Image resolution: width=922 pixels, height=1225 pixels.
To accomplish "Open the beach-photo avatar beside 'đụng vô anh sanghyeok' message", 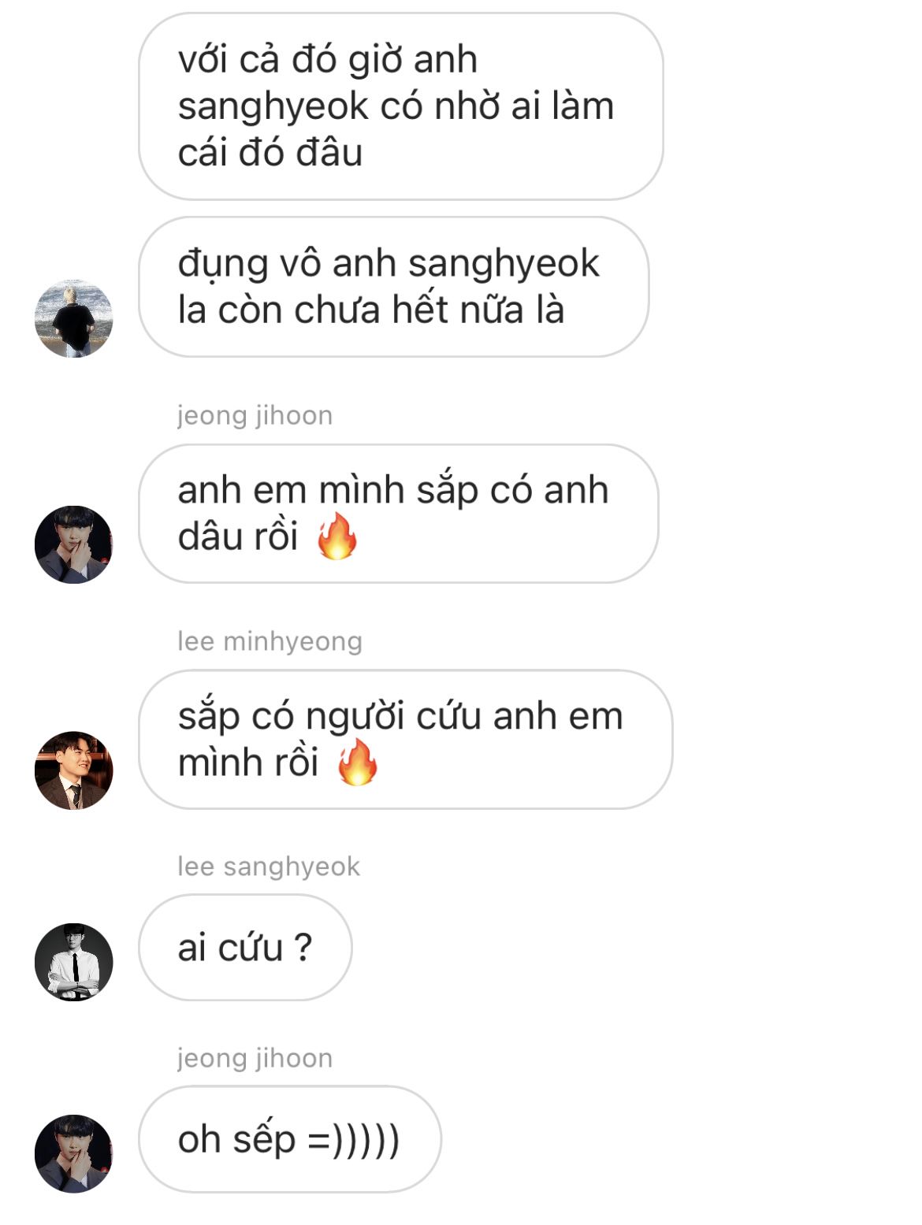I will pos(74,318).
